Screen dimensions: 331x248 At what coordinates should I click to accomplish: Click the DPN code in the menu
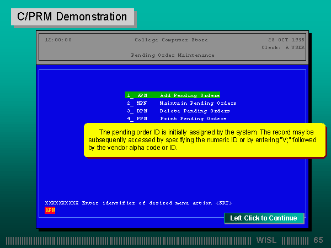(x=142, y=111)
